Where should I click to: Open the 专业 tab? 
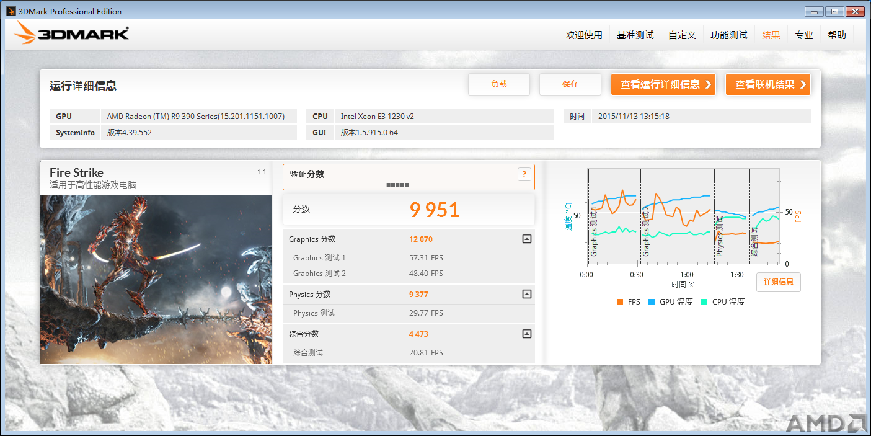(x=804, y=35)
